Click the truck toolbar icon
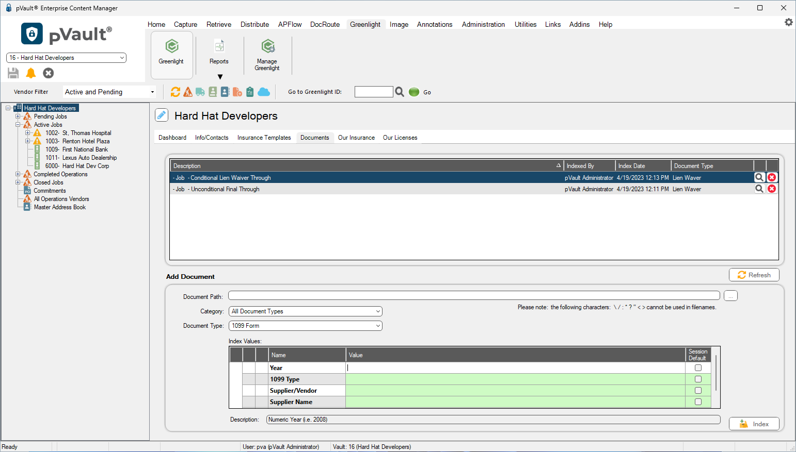The height and width of the screenshot is (452, 796). [200, 92]
